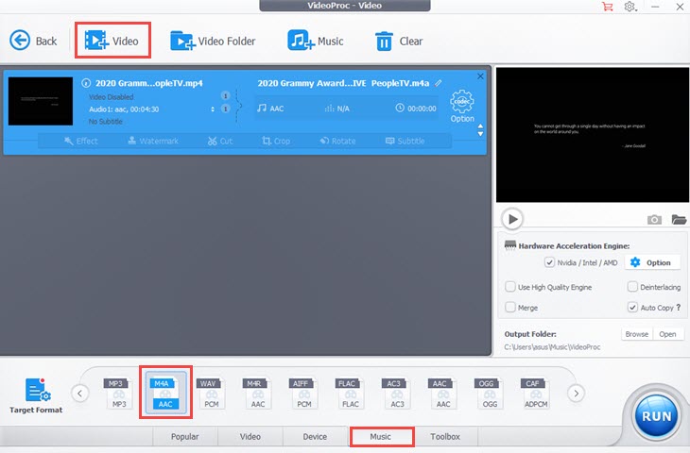Screen dimensions: 690x453
Task: Open the settings gear menu
Action: point(630,7)
